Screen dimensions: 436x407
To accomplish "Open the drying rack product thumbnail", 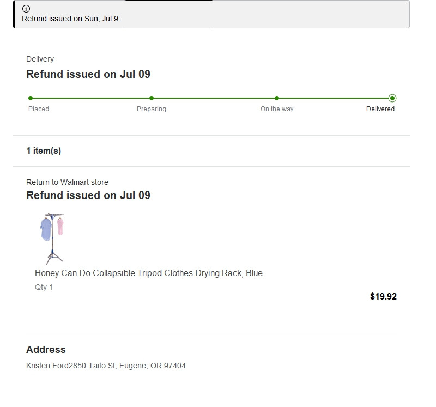I will 52,239.
